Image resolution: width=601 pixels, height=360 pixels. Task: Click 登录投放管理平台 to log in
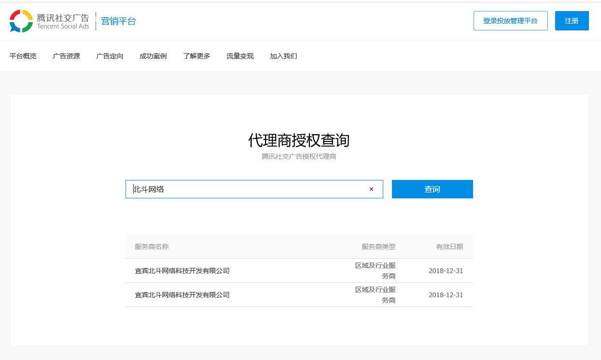click(x=510, y=21)
